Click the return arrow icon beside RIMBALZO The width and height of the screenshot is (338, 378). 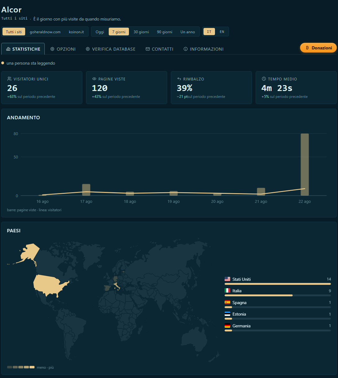(179, 79)
